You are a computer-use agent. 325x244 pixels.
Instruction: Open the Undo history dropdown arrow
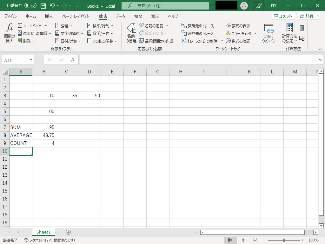tap(58, 6)
